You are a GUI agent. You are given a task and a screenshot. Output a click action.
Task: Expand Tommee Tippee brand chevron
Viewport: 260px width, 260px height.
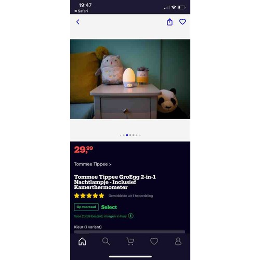tap(110, 164)
